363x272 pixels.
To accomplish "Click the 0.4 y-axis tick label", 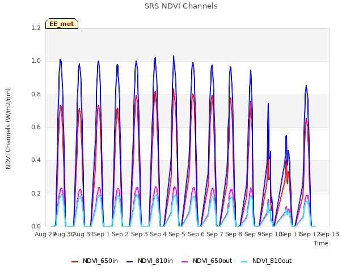I will click(x=36, y=160).
